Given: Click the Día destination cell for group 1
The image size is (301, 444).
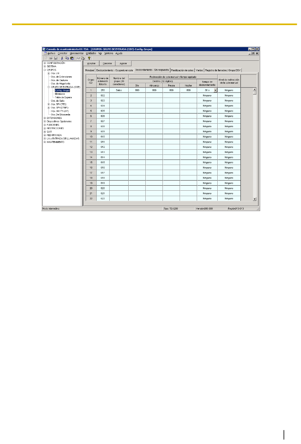Looking at the screenshot, I should 137,90.
